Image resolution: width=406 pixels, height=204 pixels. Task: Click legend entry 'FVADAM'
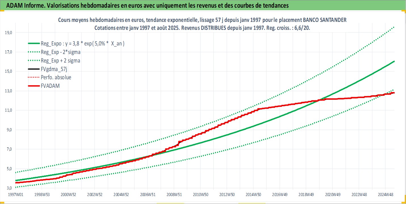pos(51,86)
